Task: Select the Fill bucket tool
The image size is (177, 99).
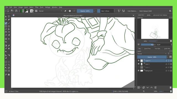Action: coord(6,51)
